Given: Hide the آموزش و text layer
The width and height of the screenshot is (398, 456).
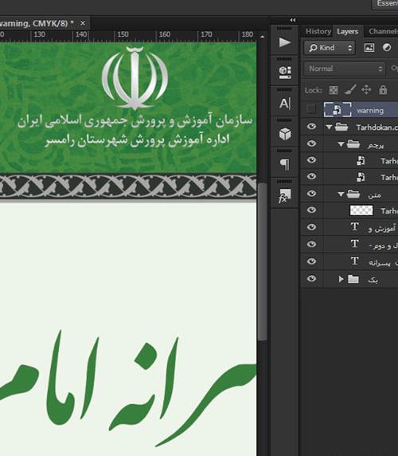Looking at the screenshot, I should (x=311, y=227).
